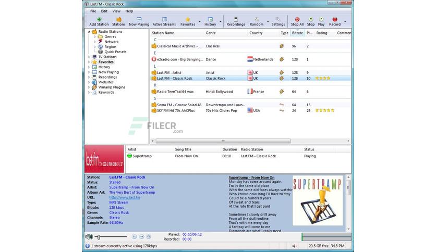Open the Favorites toolbar dropdown arrow
436x252 pixels.
[x=199, y=21]
